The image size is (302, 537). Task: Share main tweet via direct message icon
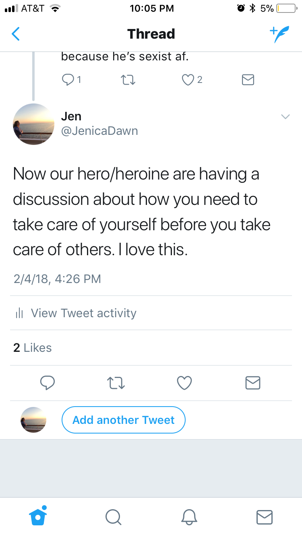click(x=253, y=383)
